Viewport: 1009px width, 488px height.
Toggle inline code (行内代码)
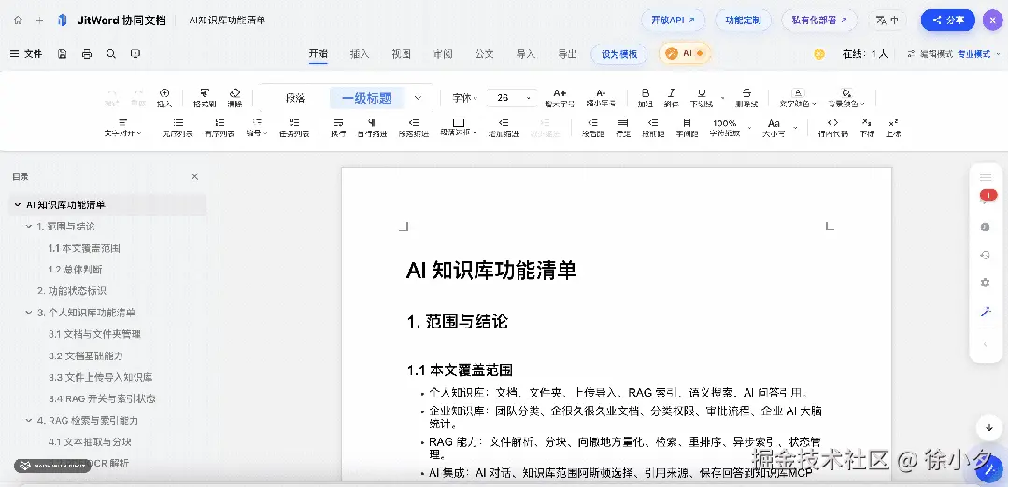tap(832, 127)
